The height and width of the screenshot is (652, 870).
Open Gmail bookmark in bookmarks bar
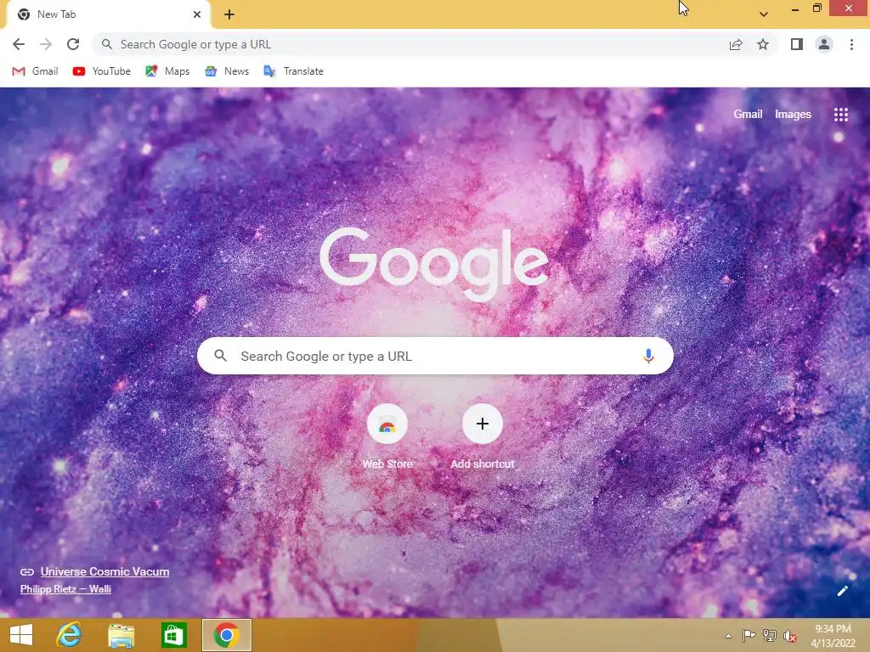point(35,71)
